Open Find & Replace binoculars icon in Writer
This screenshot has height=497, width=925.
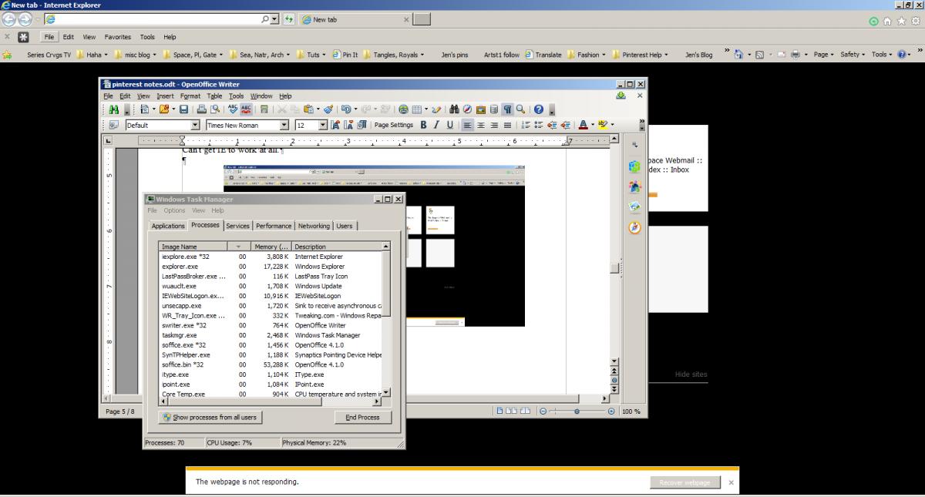tap(455, 110)
